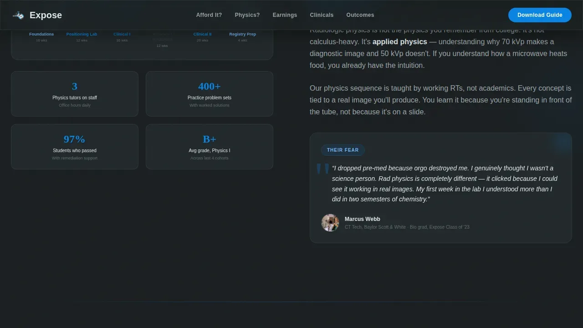The width and height of the screenshot is (583, 328).
Task: Go to the Physics? section link
Action: point(247,15)
